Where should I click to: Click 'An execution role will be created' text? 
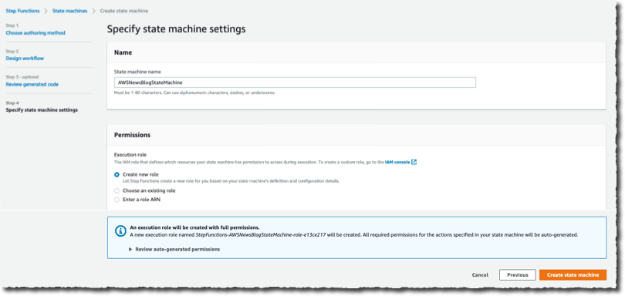coord(195,227)
